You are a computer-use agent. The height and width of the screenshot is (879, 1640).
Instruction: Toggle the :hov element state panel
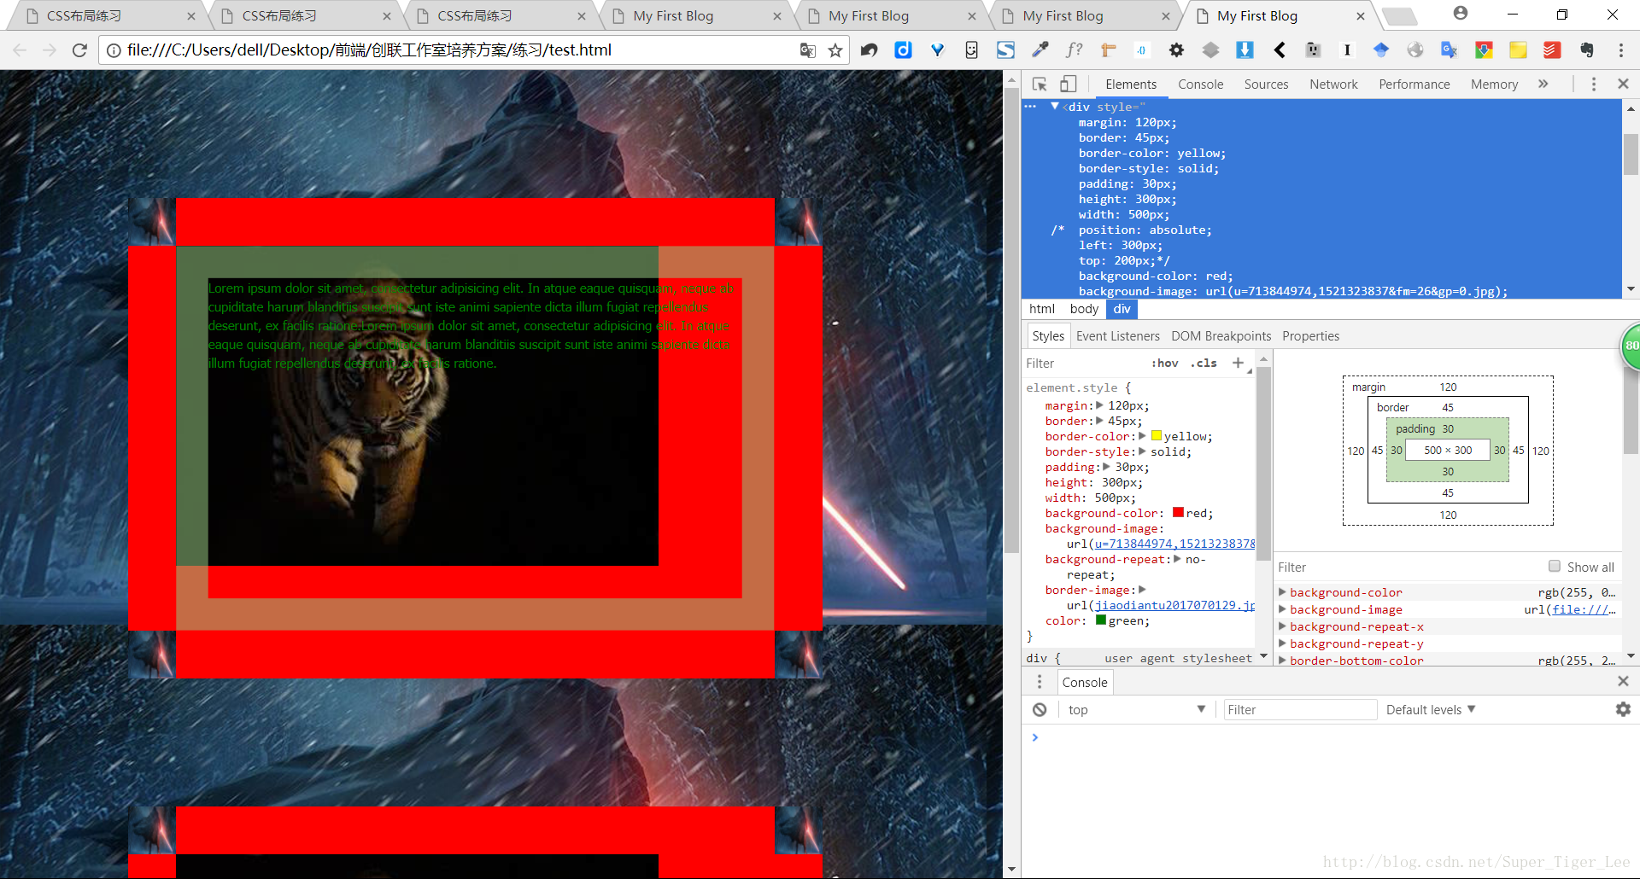(1164, 363)
